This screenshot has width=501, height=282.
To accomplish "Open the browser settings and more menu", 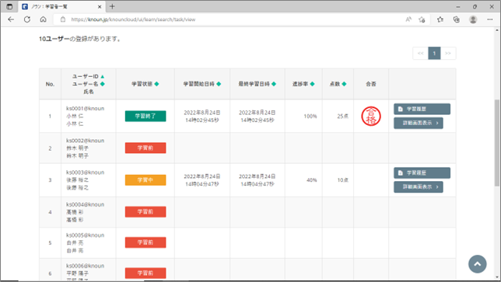I will pos(490,19).
